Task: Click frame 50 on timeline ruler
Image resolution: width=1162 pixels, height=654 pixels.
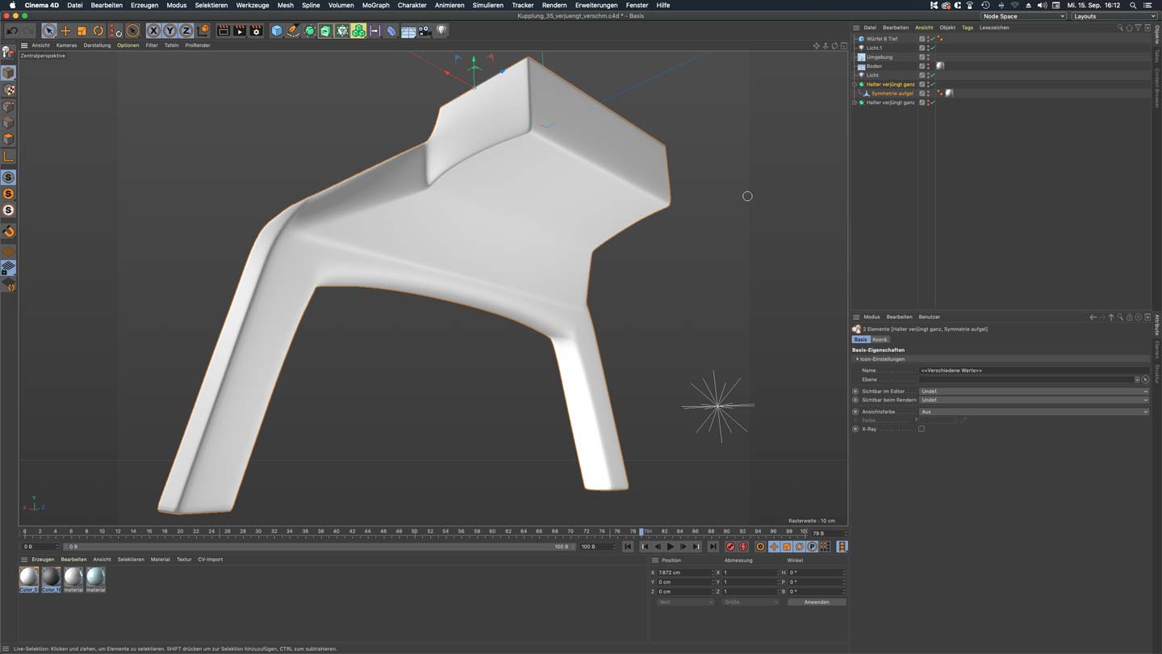Action: [x=414, y=532]
